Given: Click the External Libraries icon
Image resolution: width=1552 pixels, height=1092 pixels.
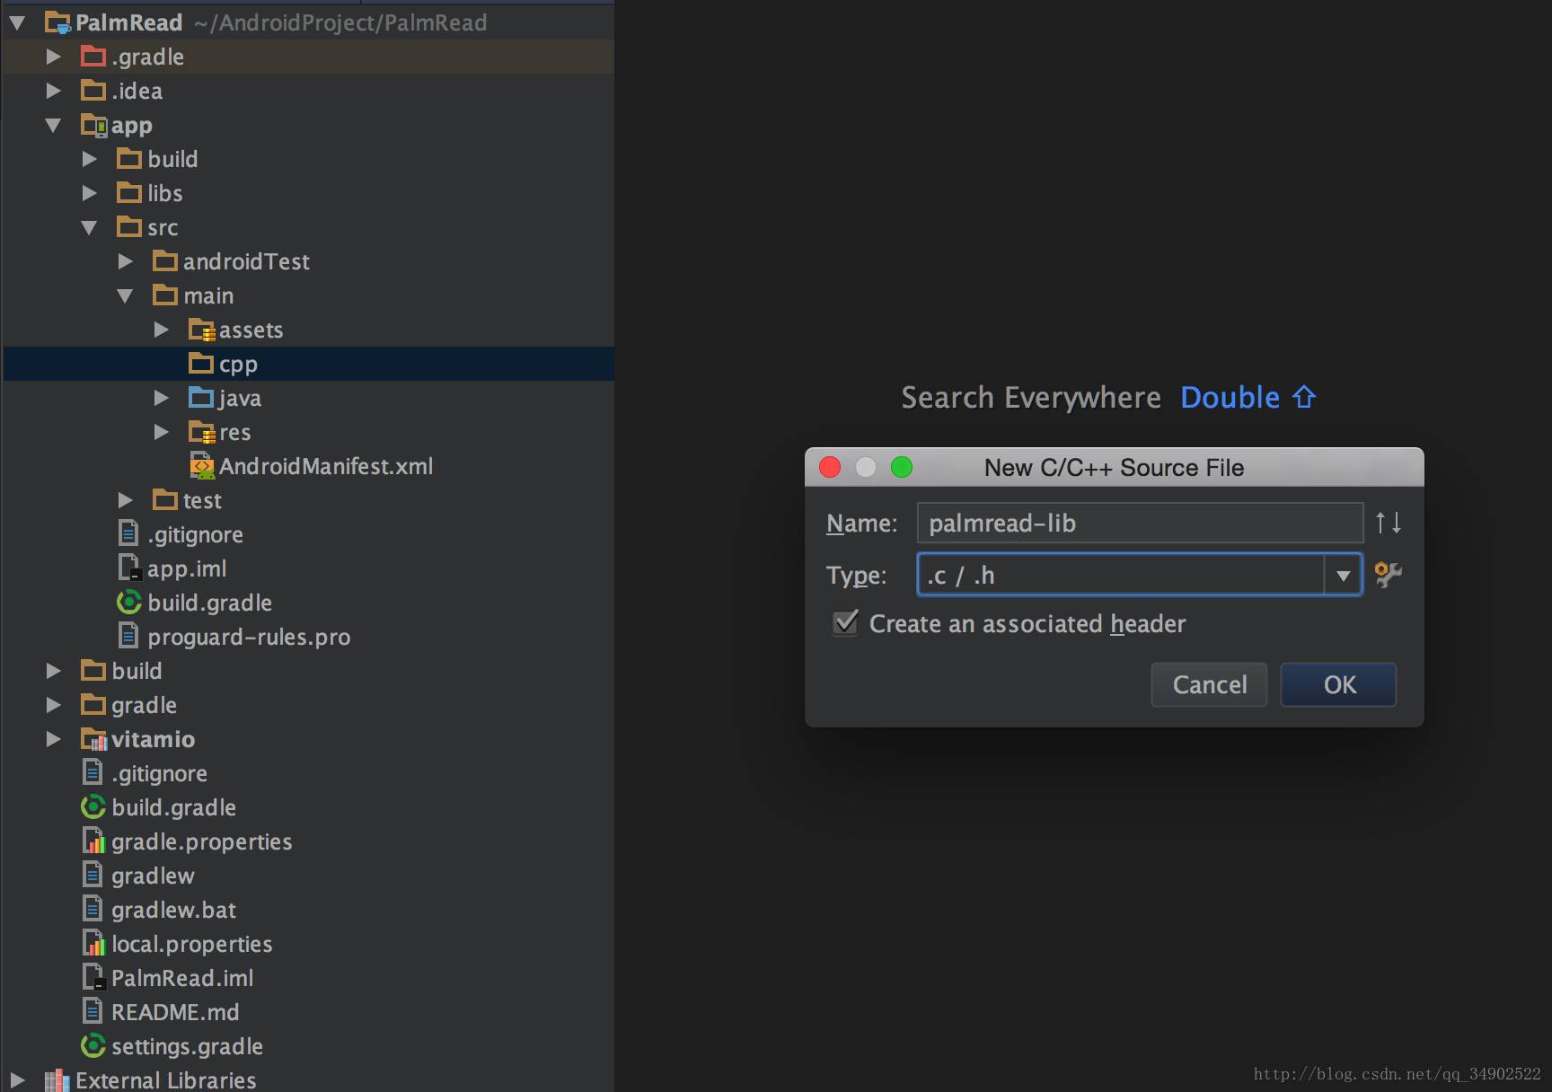Looking at the screenshot, I should pyautogui.click(x=57, y=1080).
